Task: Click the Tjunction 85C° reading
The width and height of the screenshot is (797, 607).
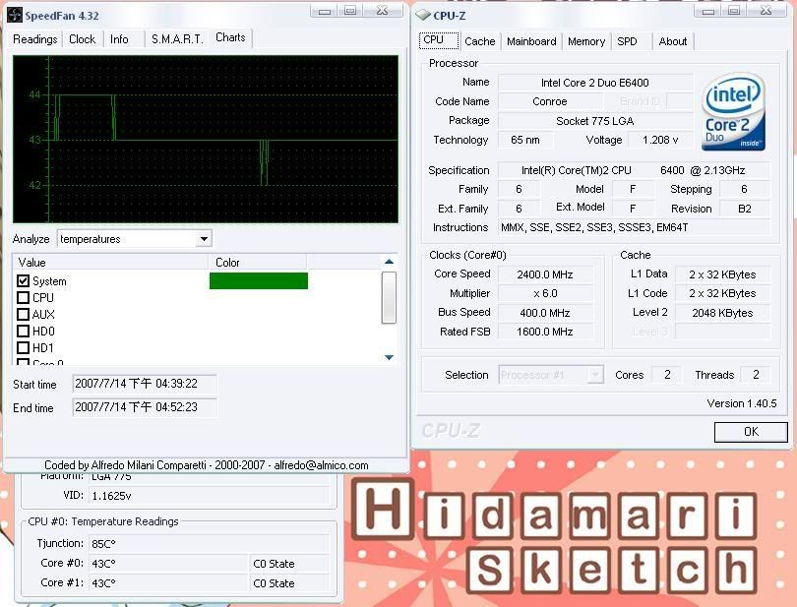Action: pos(209,543)
